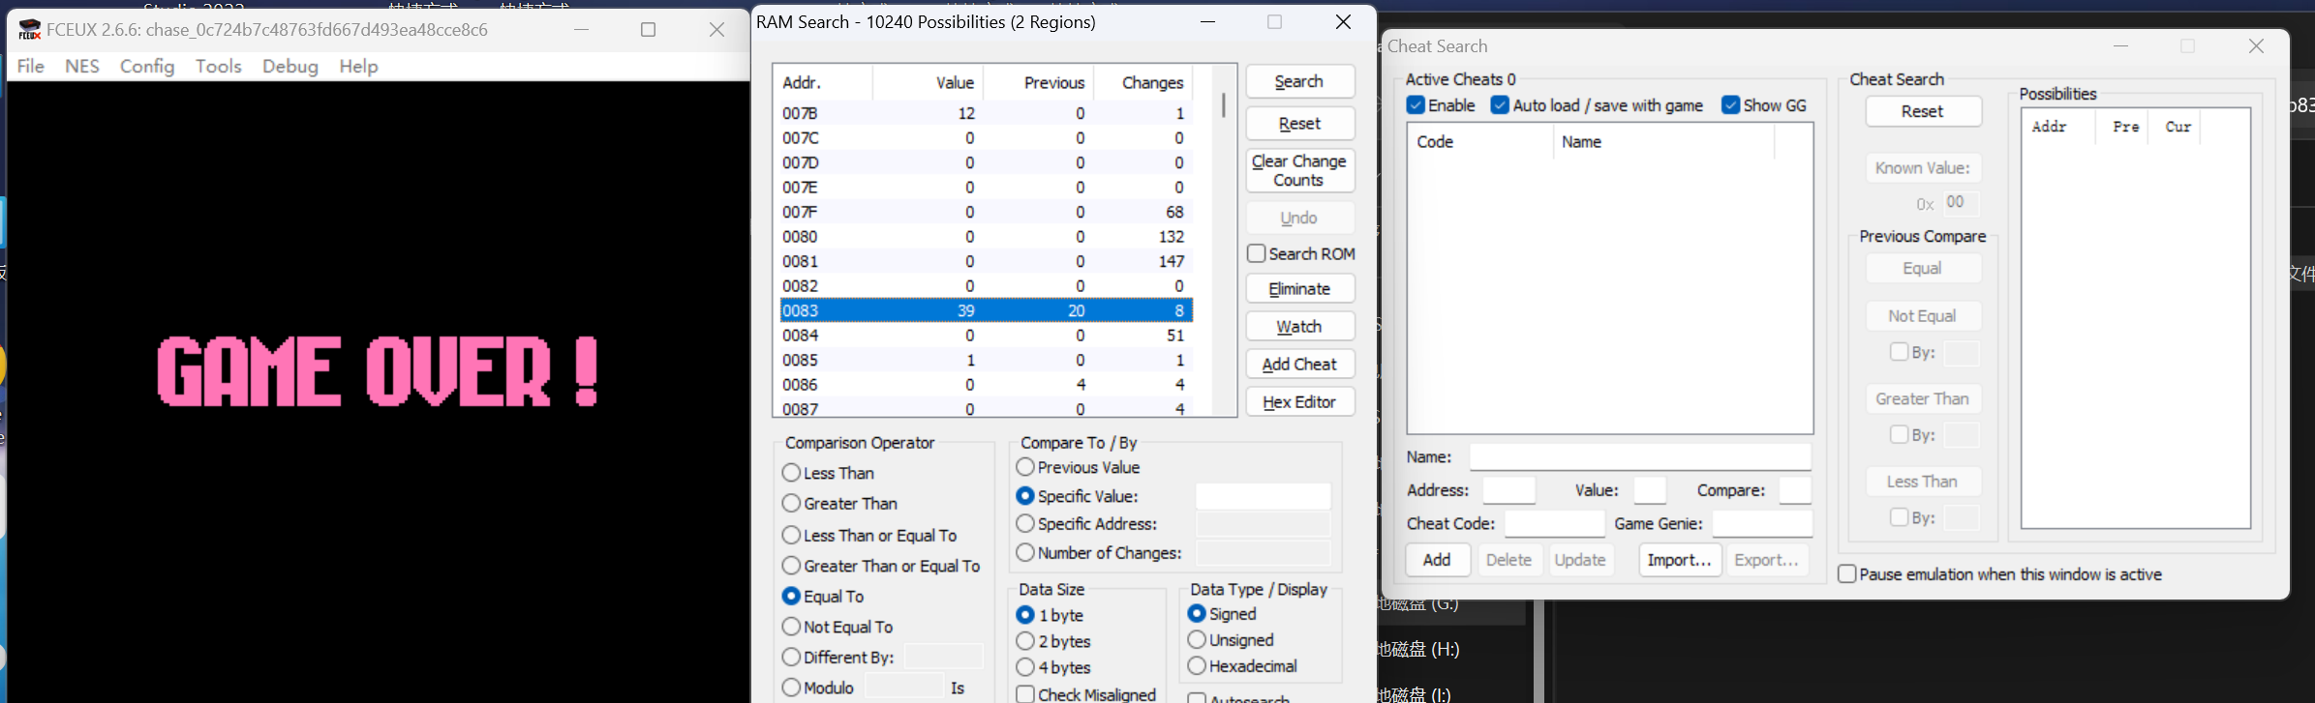Select Unsigned data display
The height and width of the screenshot is (703, 2315).
[1231, 640]
